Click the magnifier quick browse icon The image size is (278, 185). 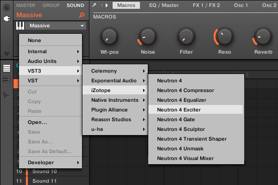pyautogui.click(x=82, y=15)
